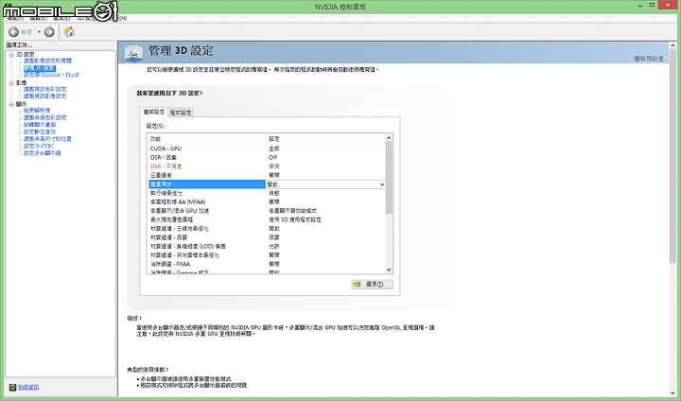
Task: Click the 設定 column header in list
Action: tap(325, 139)
